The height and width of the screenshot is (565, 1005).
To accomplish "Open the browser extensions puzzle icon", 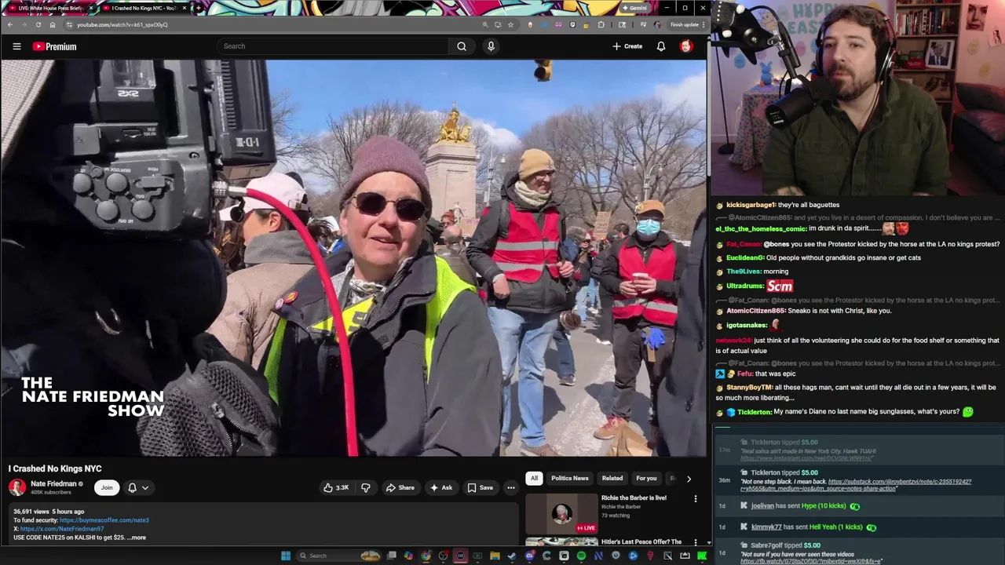I will coord(601,24).
